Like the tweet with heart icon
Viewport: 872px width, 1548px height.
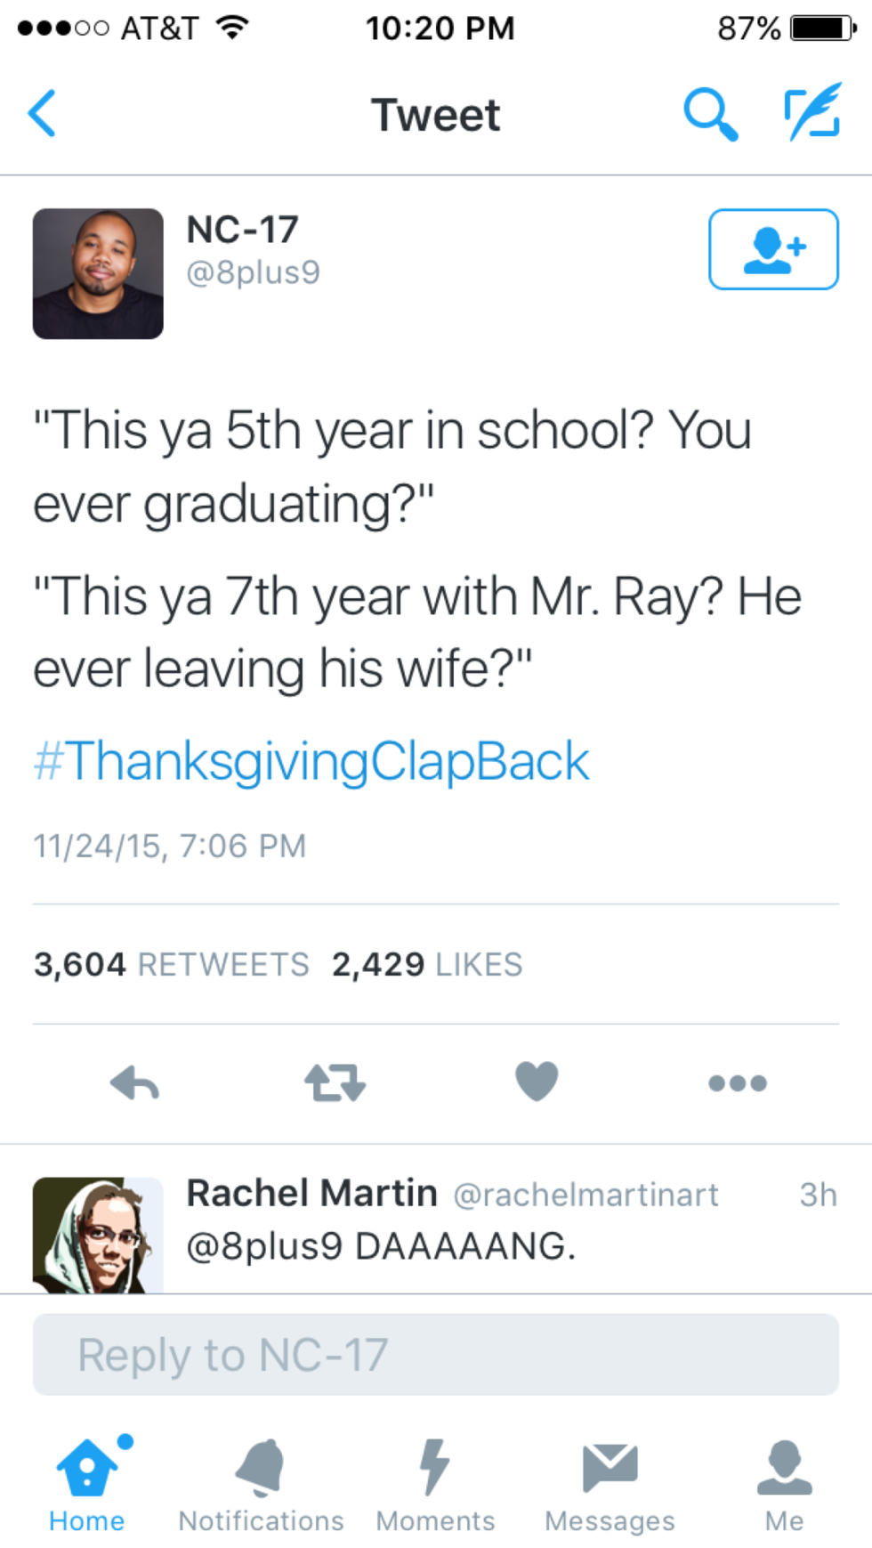pos(537,1082)
